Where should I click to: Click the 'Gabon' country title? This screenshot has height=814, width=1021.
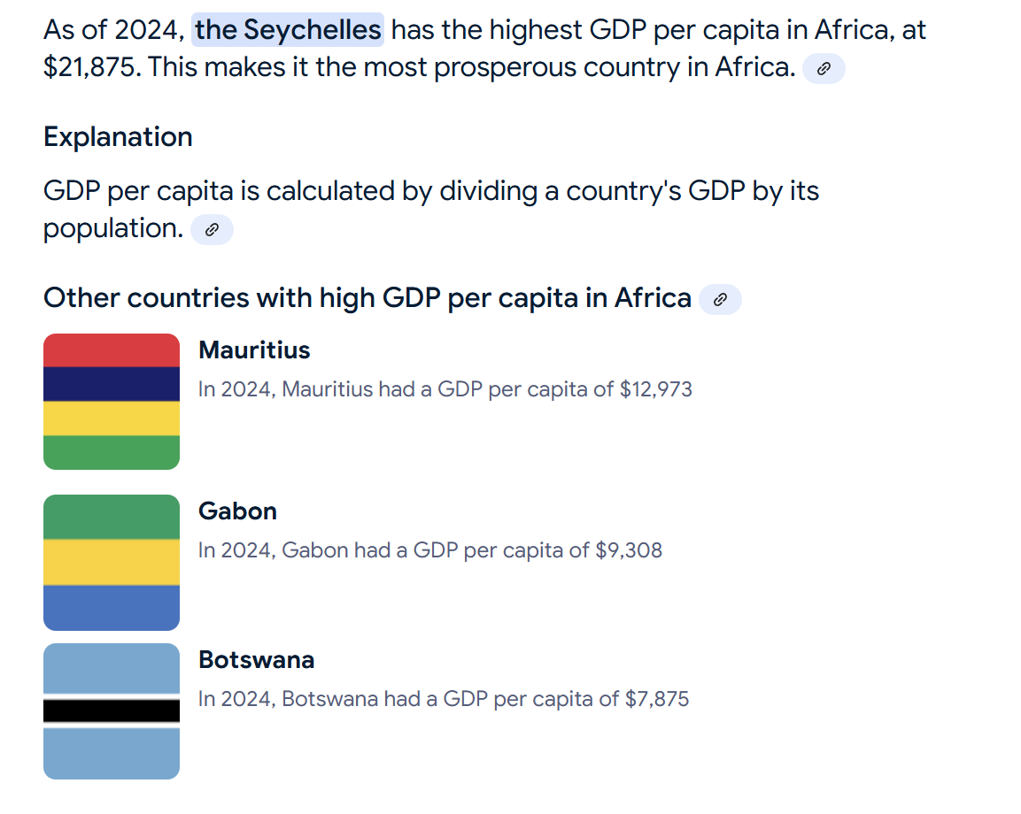(x=237, y=511)
